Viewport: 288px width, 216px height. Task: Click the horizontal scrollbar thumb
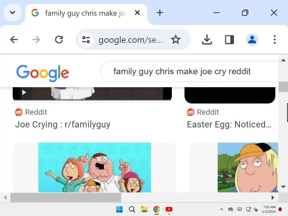pos(66,197)
